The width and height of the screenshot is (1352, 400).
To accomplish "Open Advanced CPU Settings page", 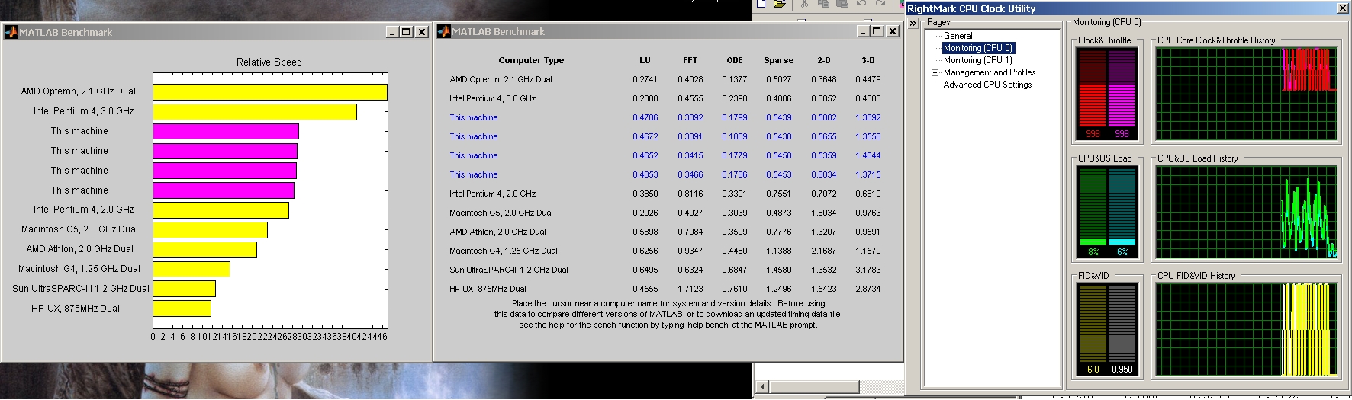I will (987, 85).
